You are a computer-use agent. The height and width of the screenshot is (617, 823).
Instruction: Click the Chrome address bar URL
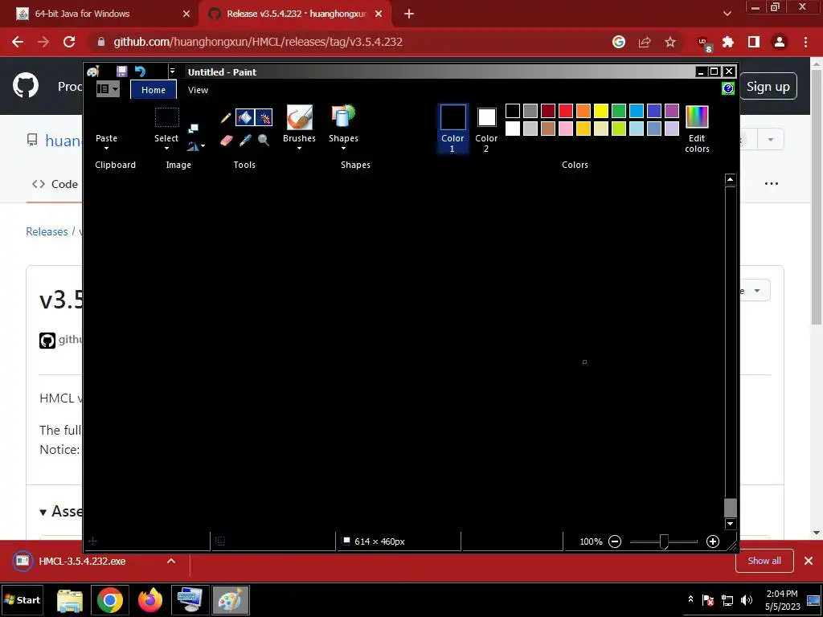point(258,42)
